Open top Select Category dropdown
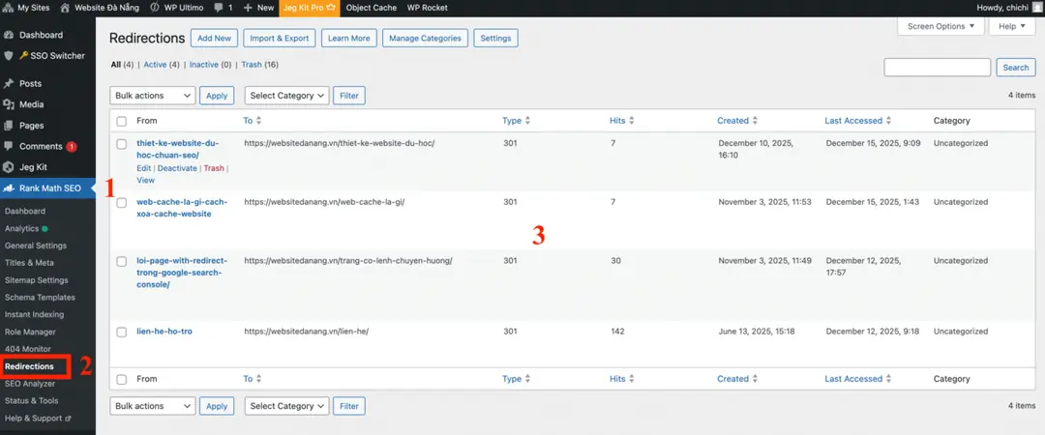The width and height of the screenshot is (1045, 435). point(287,96)
